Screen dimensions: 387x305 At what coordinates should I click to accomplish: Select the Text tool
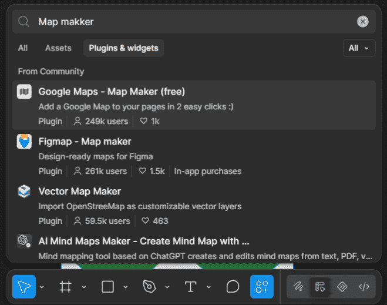(x=191, y=287)
